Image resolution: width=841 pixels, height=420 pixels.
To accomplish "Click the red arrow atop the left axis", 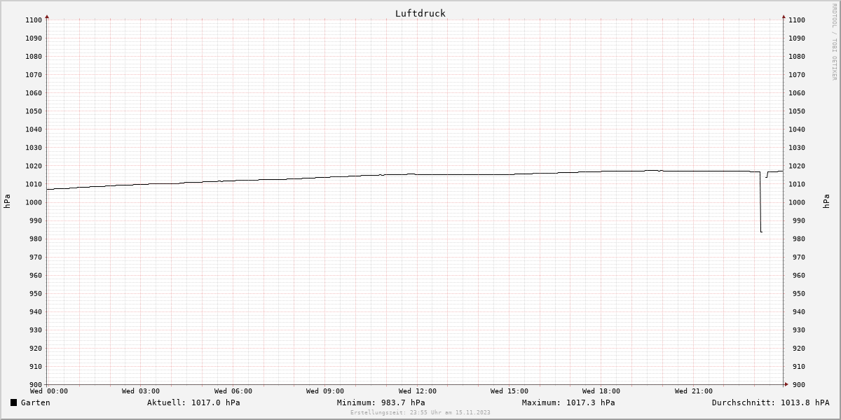I will (x=47, y=16).
